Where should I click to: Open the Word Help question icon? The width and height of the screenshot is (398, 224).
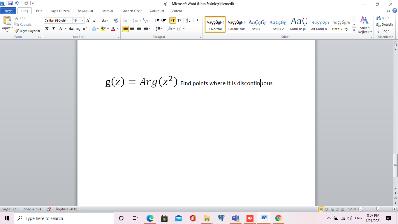point(395,11)
